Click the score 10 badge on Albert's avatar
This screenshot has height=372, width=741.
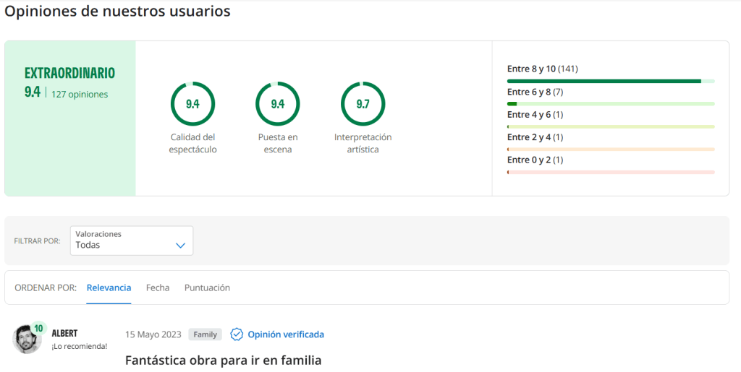pos(38,328)
